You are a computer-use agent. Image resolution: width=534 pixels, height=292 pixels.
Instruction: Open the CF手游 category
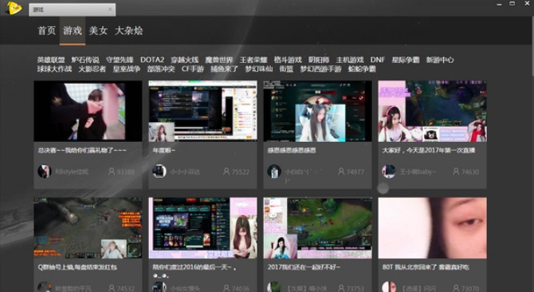193,69
